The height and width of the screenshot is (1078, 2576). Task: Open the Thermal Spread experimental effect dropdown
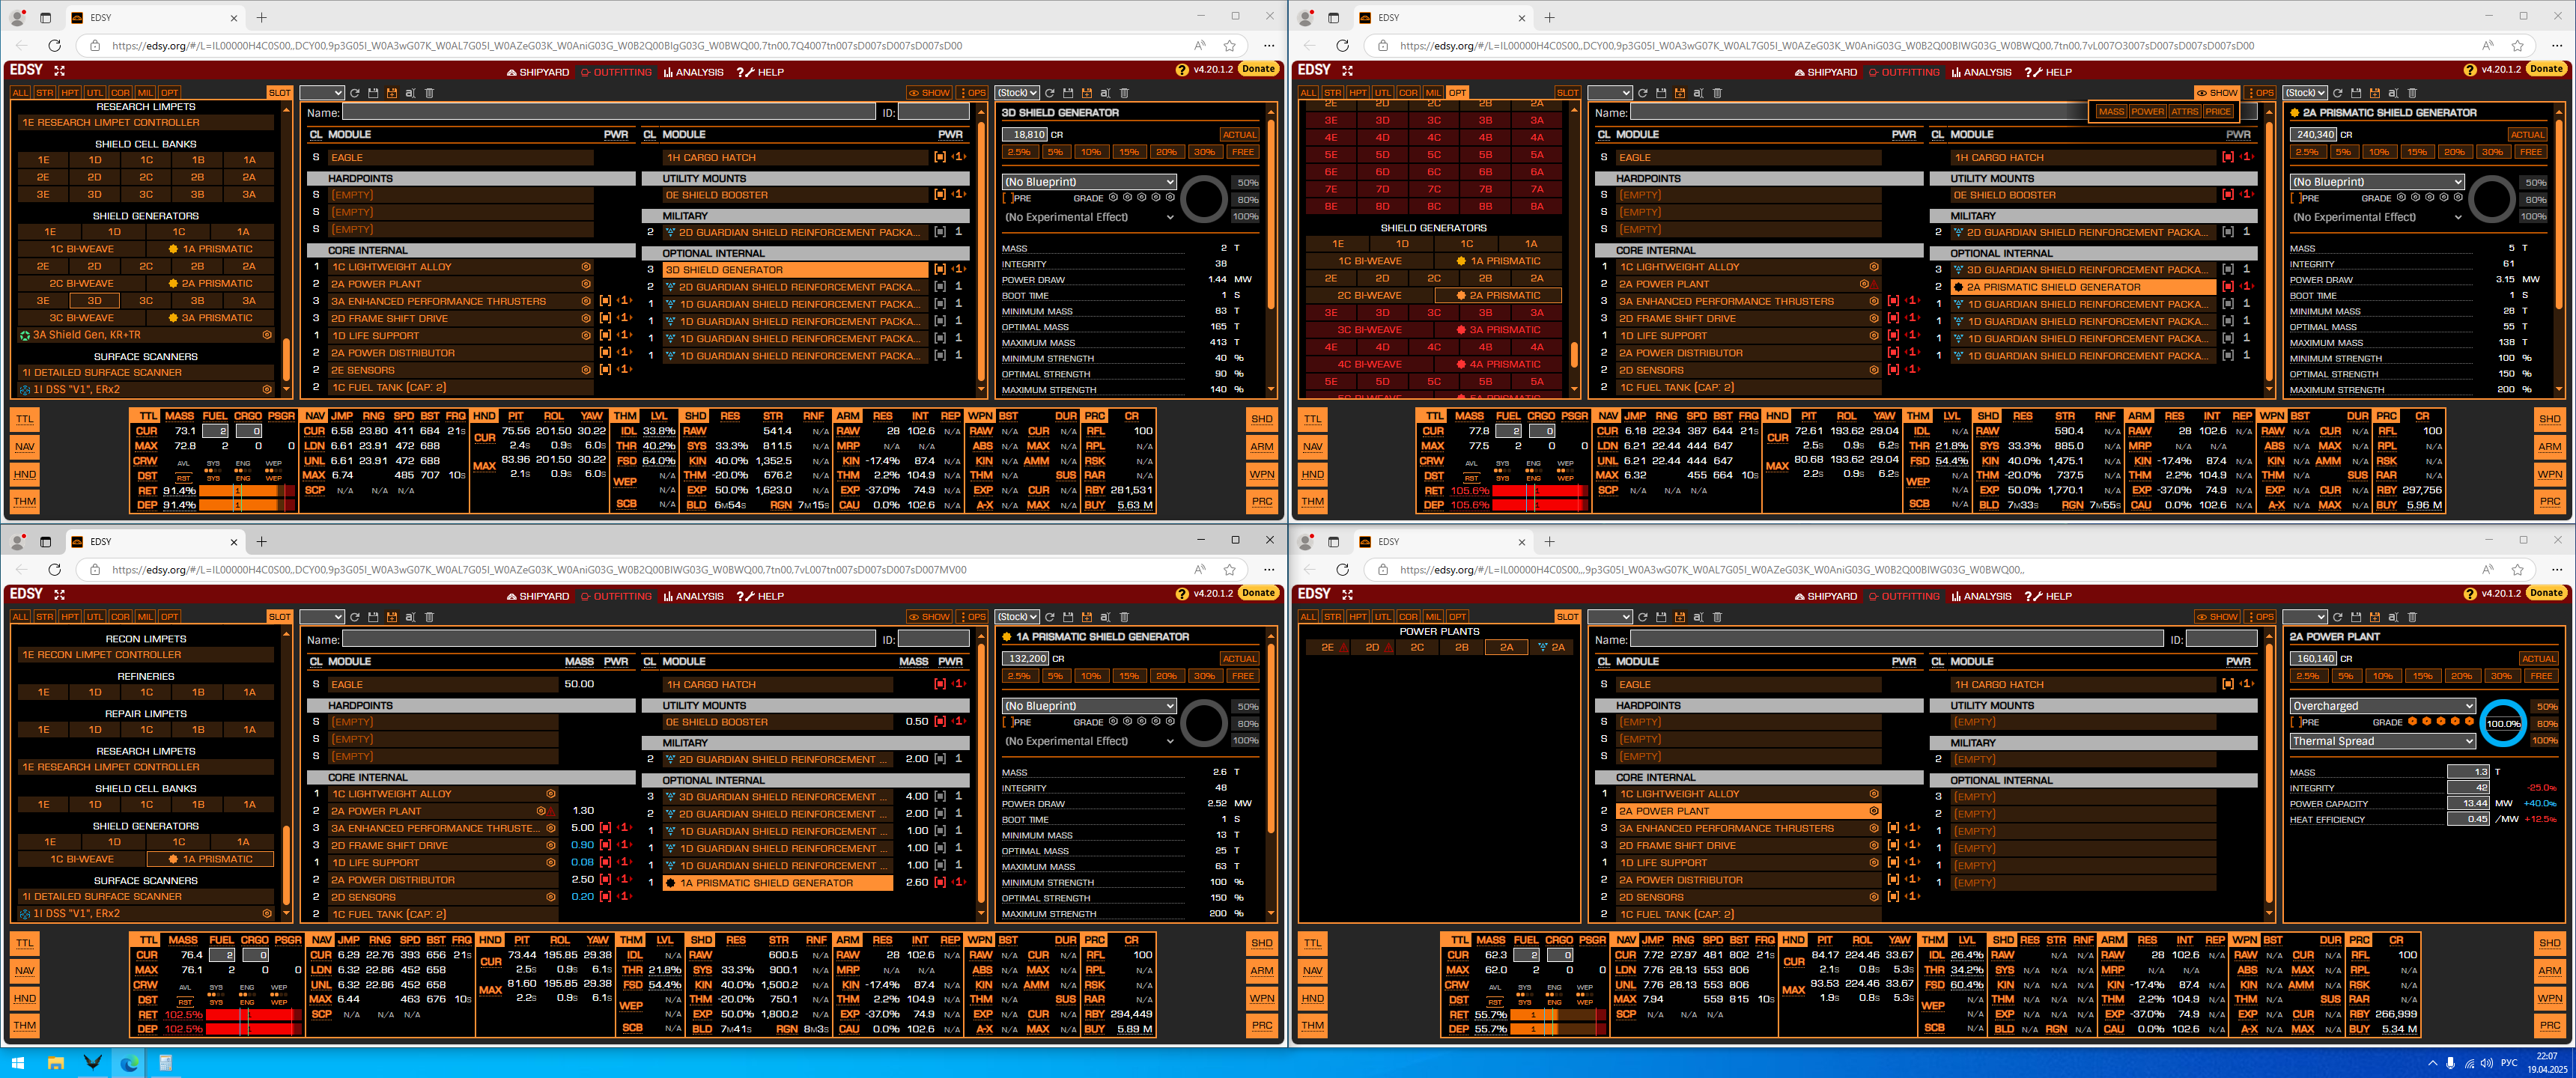2382,741
